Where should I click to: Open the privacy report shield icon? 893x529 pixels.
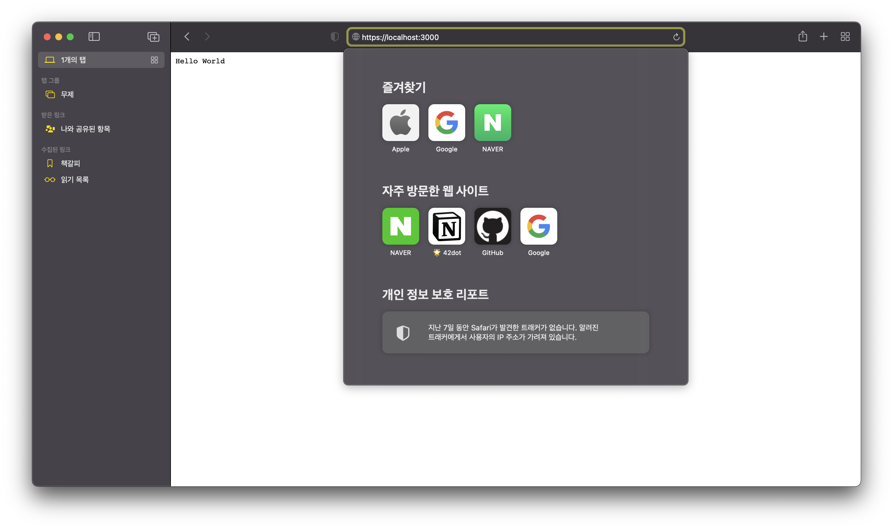tap(335, 37)
